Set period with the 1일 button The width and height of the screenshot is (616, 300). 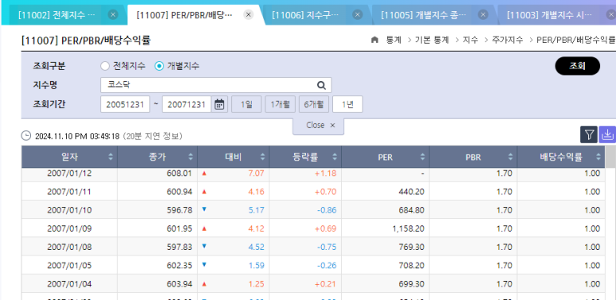point(246,104)
